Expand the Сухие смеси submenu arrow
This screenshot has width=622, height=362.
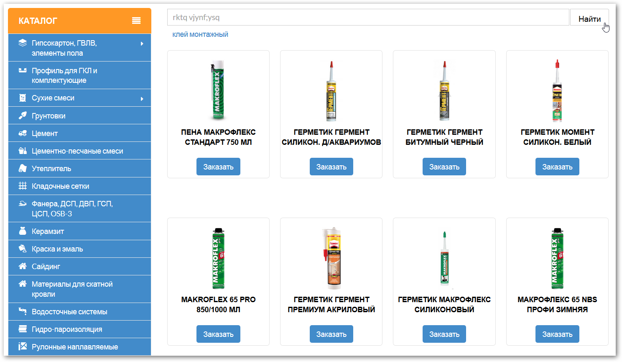tap(142, 99)
